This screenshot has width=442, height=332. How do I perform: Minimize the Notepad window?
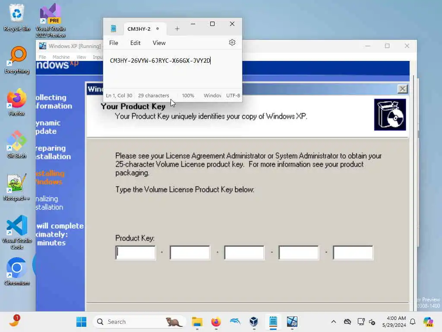(193, 24)
